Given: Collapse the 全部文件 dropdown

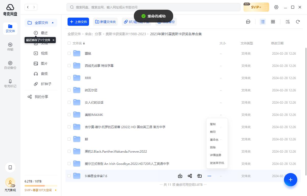Looking at the screenshot, I should (x=53, y=22).
